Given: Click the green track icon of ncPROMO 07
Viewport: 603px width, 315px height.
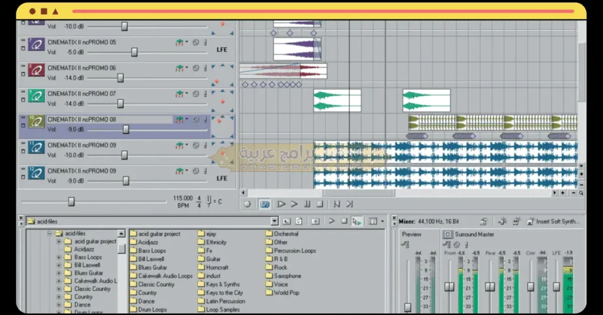Looking at the screenshot, I should click(x=36, y=96).
